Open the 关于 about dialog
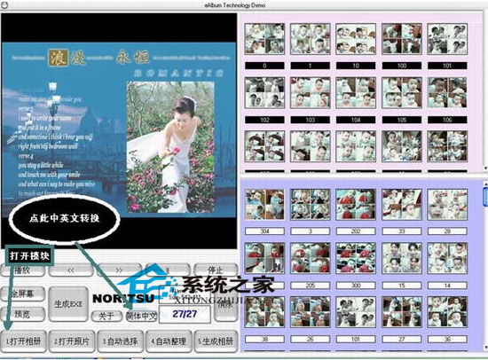 [x=106, y=317]
